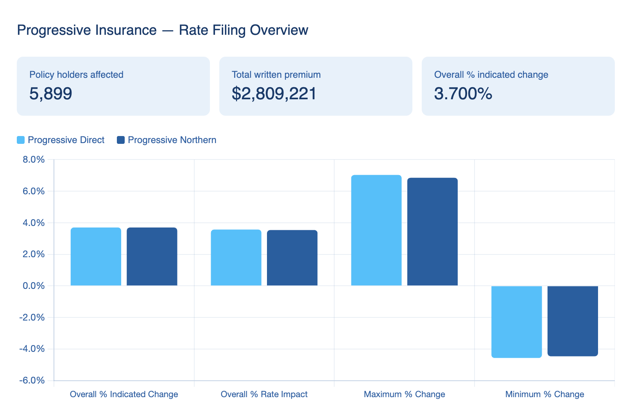Click the Total written premium card
The height and width of the screenshot is (412, 634).
[x=315, y=86]
